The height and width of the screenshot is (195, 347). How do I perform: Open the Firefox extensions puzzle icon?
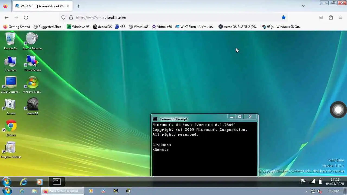point(331,17)
